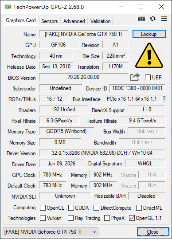The image size is (172, 239).
Task: Toggle the DirectML checkbox
Action: [139, 208]
